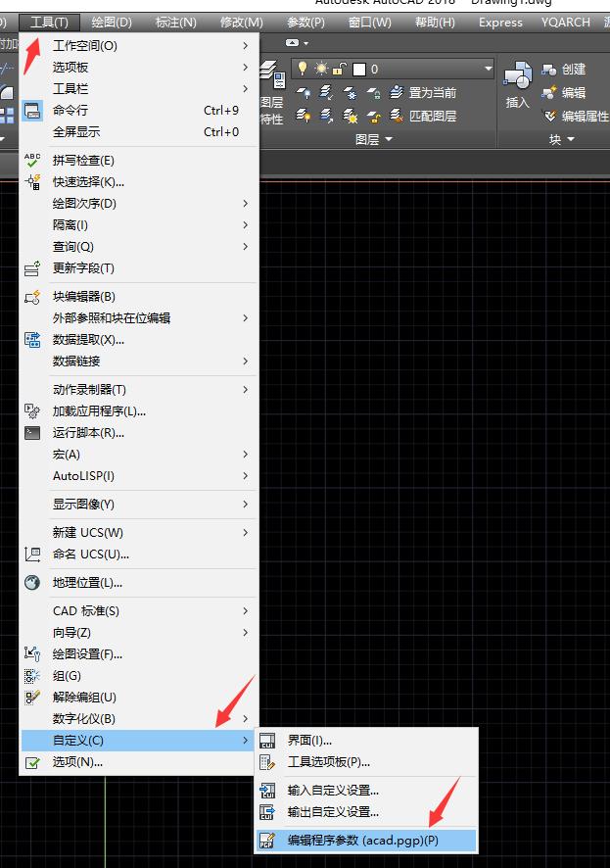Viewport: 610px width, 868px height.
Task: Click the 运行脚本 run script icon
Action: pyautogui.click(x=32, y=432)
